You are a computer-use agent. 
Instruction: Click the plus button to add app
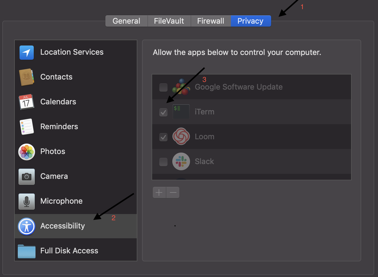pos(159,192)
